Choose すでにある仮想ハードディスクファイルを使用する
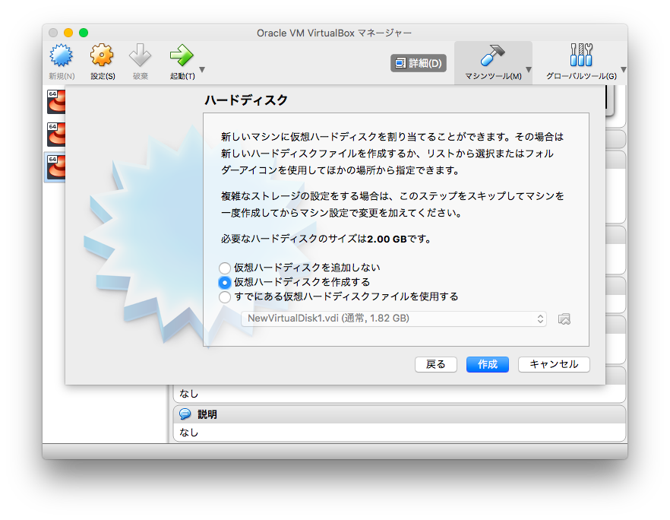 coord(225,296)
